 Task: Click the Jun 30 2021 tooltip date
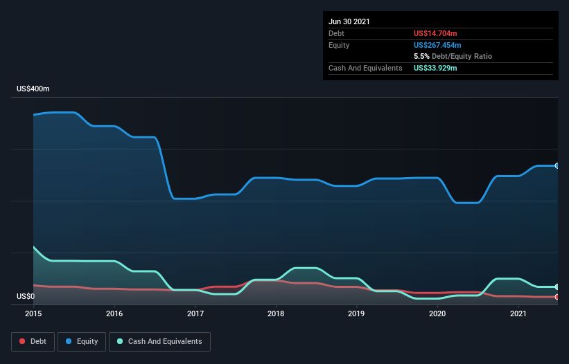349,21
